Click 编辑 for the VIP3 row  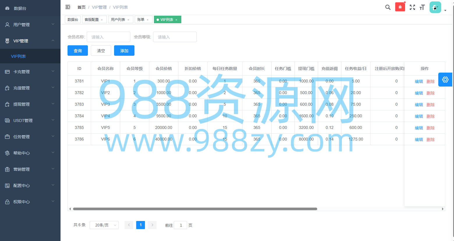(419, 105)
